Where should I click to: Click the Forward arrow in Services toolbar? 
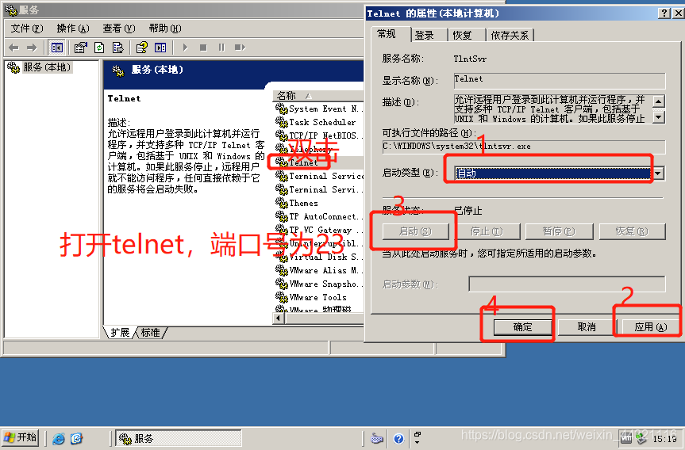pyautogui.click(x=32, y=48)
